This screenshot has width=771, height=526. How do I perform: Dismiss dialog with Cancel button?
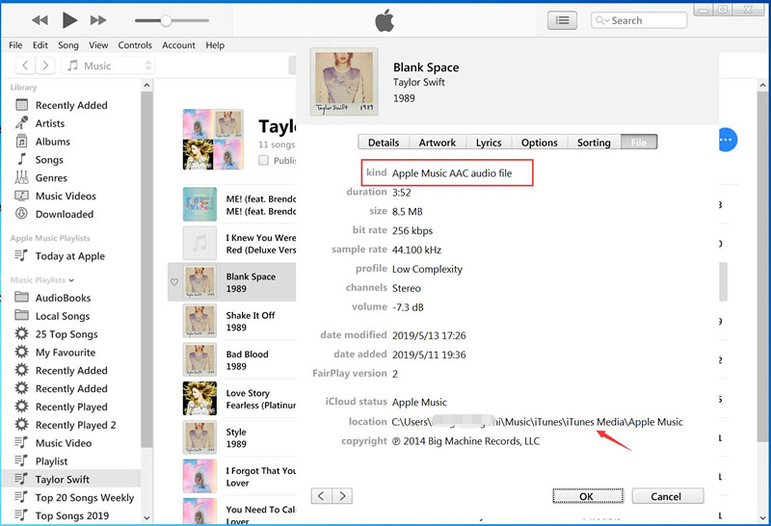pyautogui.click(x=667, y=496)
